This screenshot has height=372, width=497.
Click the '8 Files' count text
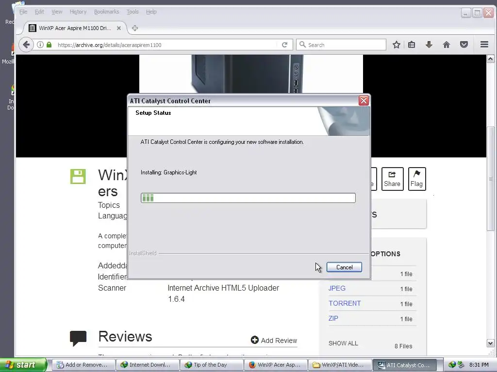tap(403, 346)
